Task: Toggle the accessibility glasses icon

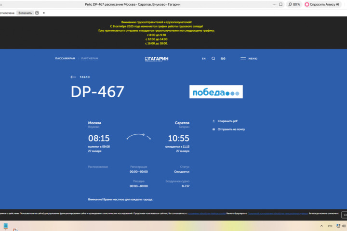Action: coord(223,59)
